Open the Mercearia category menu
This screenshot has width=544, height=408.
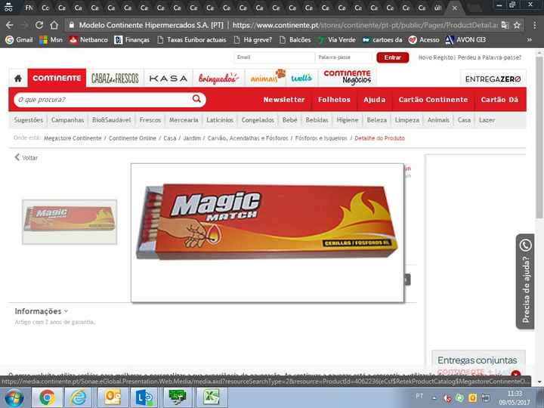point(184,120)
